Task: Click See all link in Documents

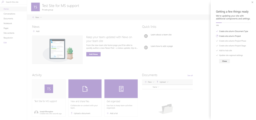Action: [190, 75]
